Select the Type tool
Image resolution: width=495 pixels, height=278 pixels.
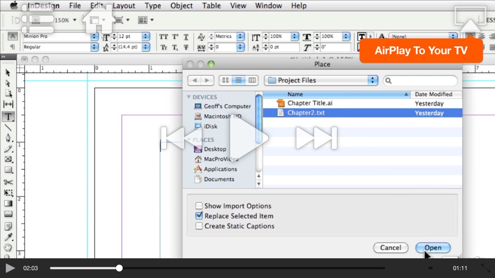click(8, 117)
